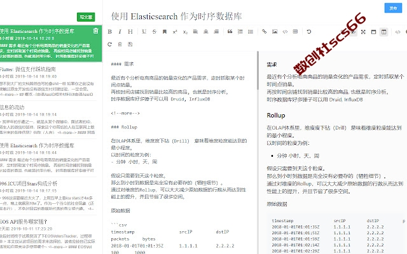
Task: Insert a highlight mark tag
Action: click(164, 32)
